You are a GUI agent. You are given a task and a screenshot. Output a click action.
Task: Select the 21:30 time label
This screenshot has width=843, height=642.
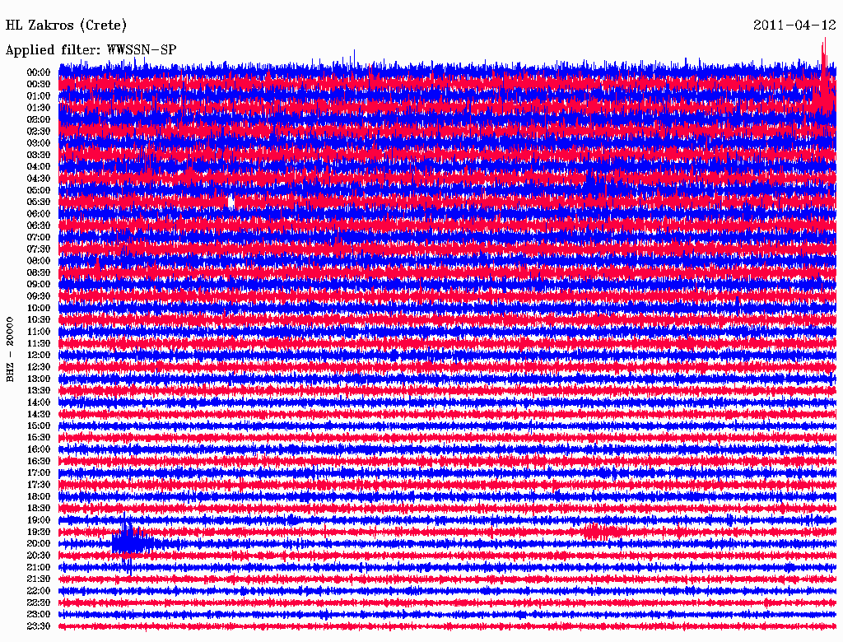pos(39,579)
